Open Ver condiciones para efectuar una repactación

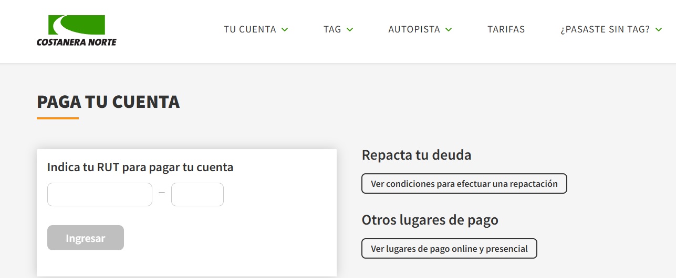[x=464, y=184]
